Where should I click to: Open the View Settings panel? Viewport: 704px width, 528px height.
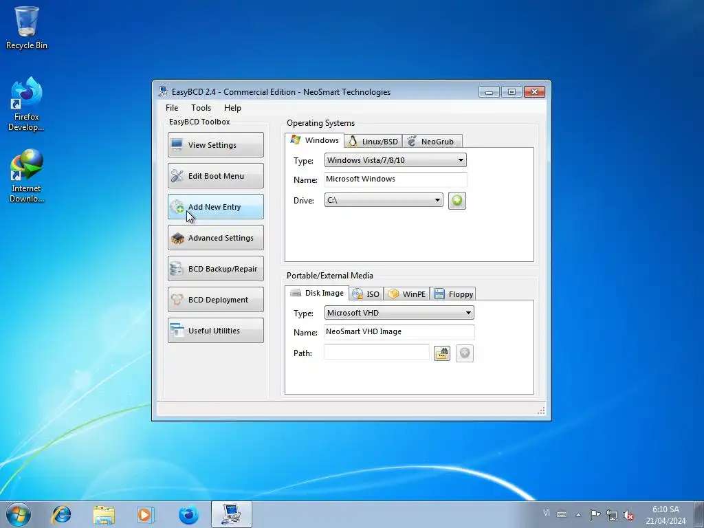click(215, 144)
